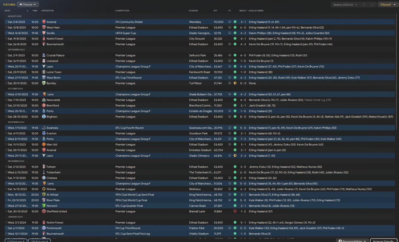Open the Man Utd opposition link
399x242 pixels.
51,145
